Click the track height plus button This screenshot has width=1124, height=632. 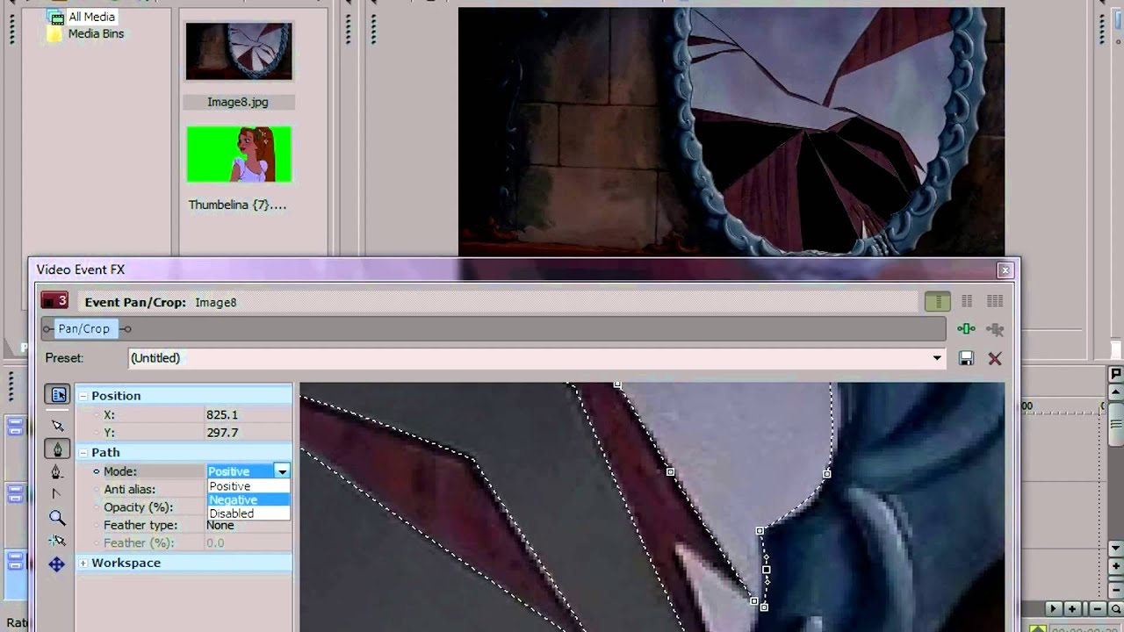[1116, 566]
